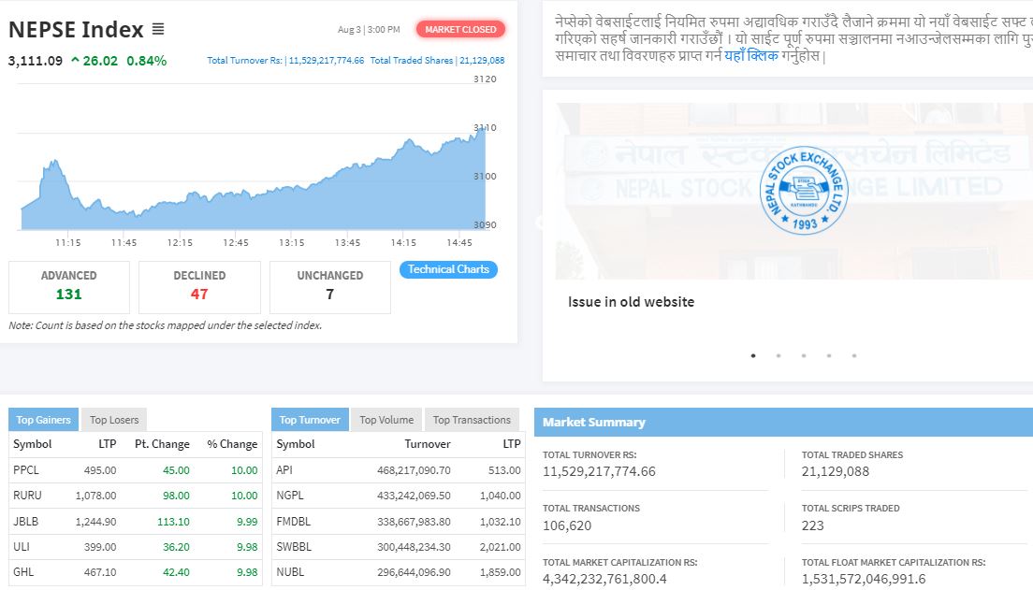Click the API symbol in Top Turnover

coord(284,470)
